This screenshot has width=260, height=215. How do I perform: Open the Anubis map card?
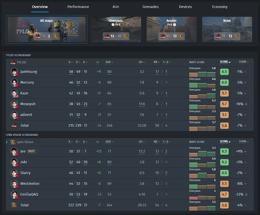(x=171, y=29)
